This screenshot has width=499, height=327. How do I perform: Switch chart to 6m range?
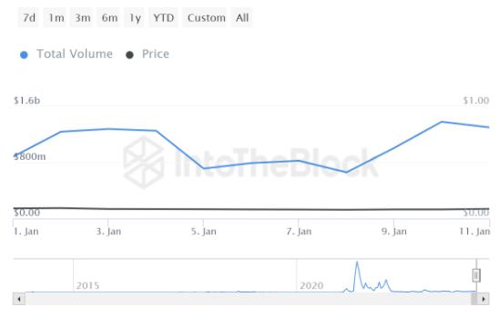[109, 18]
